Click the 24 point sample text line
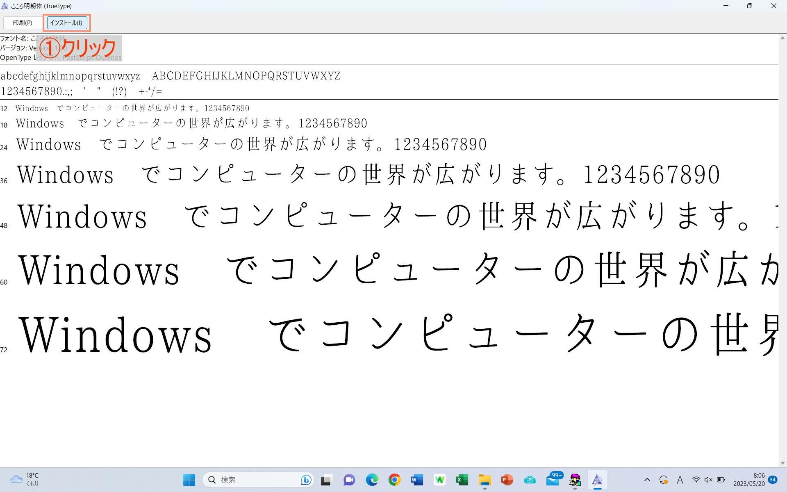 click(x=251, y=144)
